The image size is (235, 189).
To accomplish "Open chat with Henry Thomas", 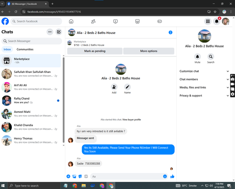I will (31, 141).
